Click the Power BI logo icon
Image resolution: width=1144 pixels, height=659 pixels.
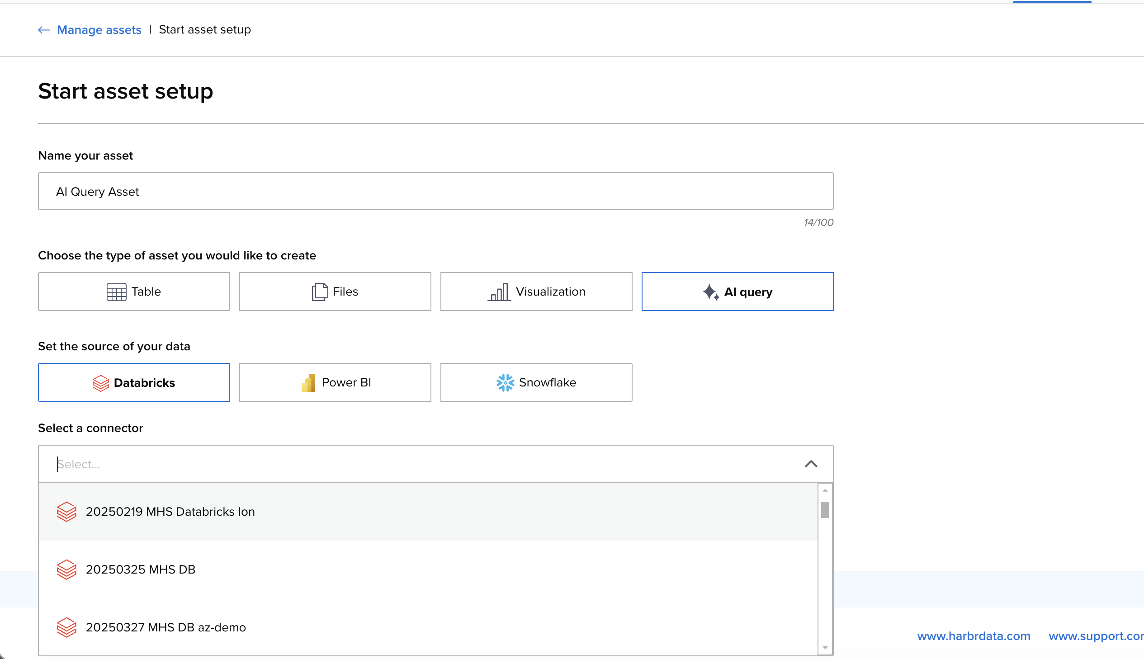[308, 383]
